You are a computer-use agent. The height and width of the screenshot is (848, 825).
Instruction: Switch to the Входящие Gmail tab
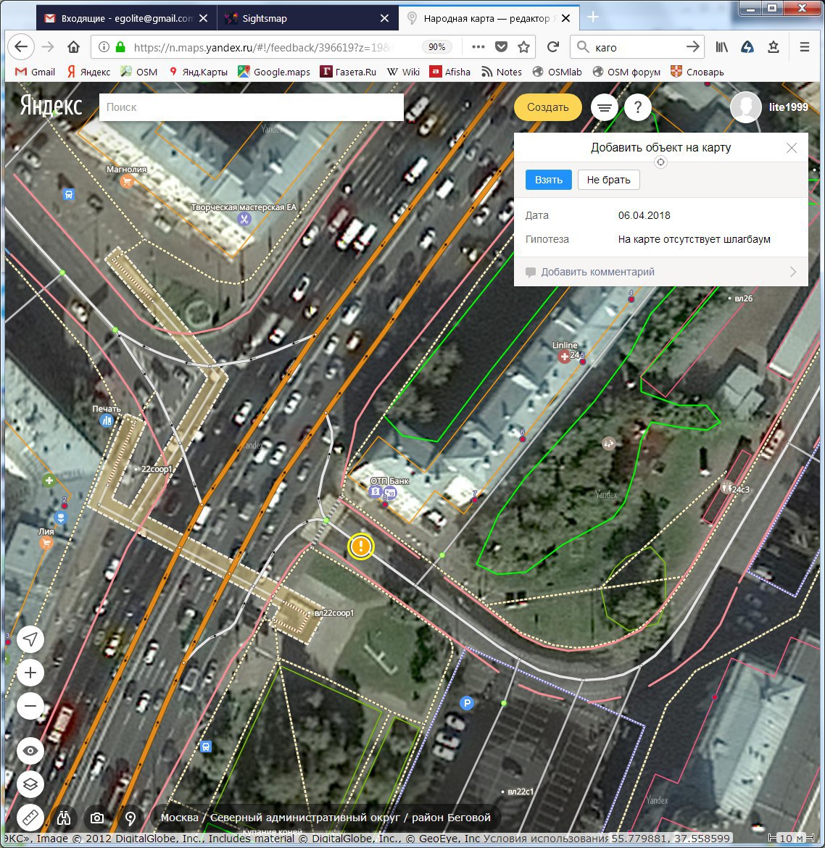(x=127, y=18)
